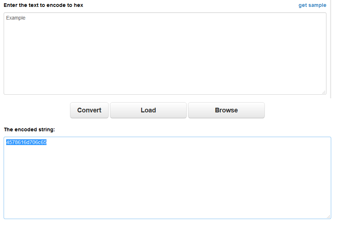
Task: Click the word "Example" in the input box
Action: 16,18
